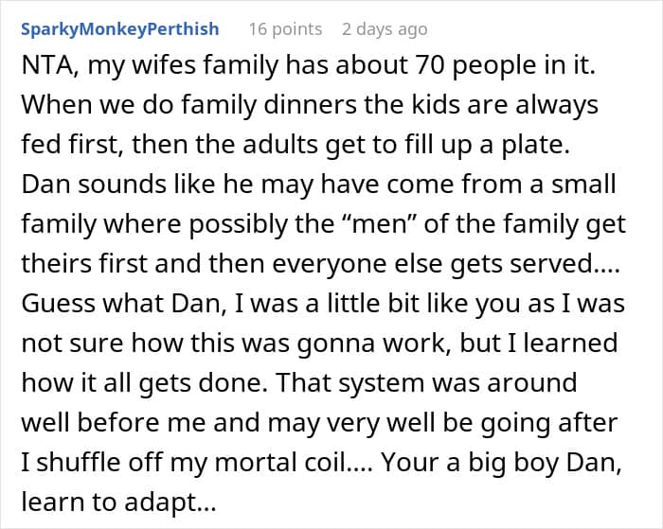Viewport: 663px width, 529px height.
Task: Click the word "NTA" starting the comment
Action: pyautogui.click(x=44, y=68)
